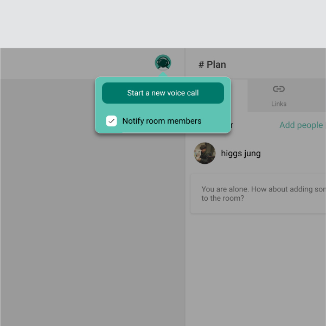This screenshot has height=326, width=326.
Task: Click the popup's pointer arrow below headset
Action: [163, 74]
